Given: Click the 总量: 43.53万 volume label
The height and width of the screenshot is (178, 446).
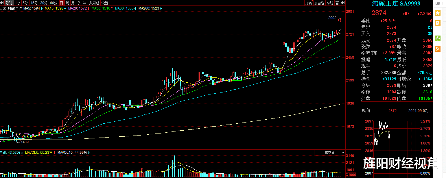Looking at the screenshot, I should pos(11,152).
